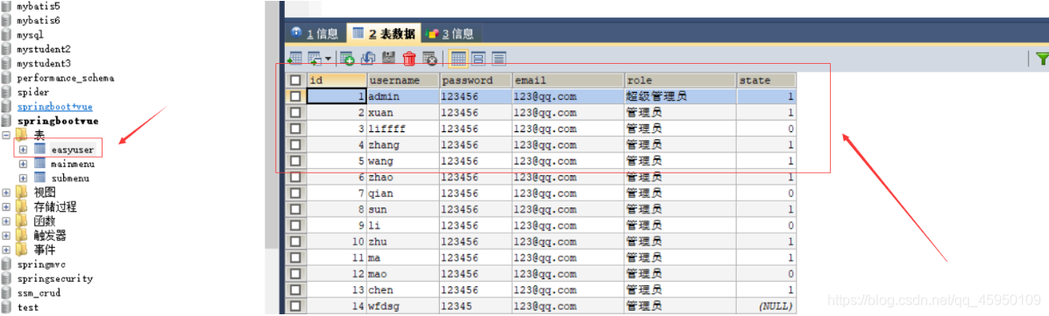Select the performance_schema database
This screenshot has height=316, width=1049.
tap(66, 78)
